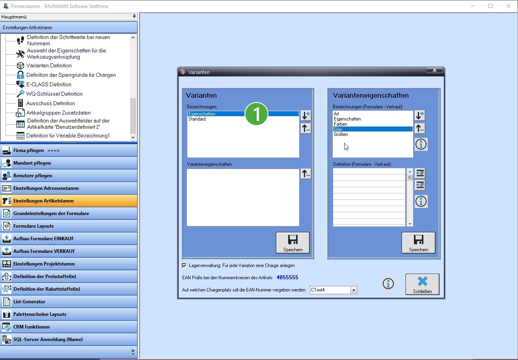Click the outdent icon beside Definition (Formulare - Verkauf)
518x360 pixels.
(x=420, y=173)
